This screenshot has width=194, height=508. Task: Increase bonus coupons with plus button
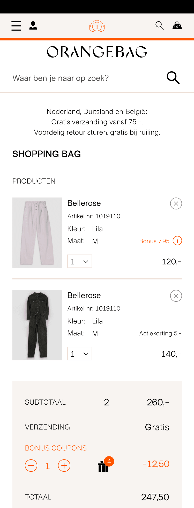coord(64,465)
